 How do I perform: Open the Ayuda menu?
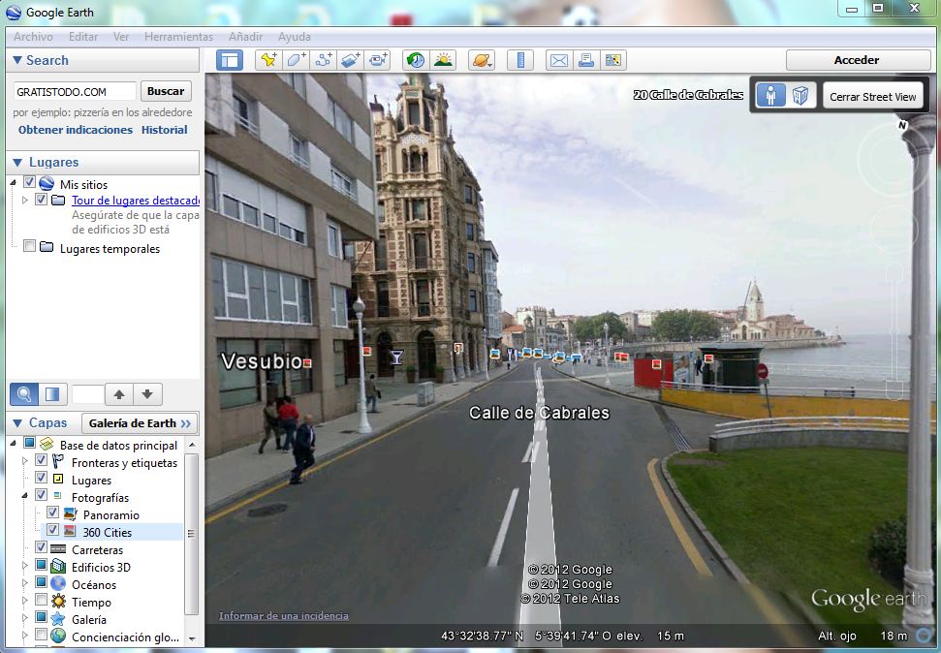coord(294,37)
